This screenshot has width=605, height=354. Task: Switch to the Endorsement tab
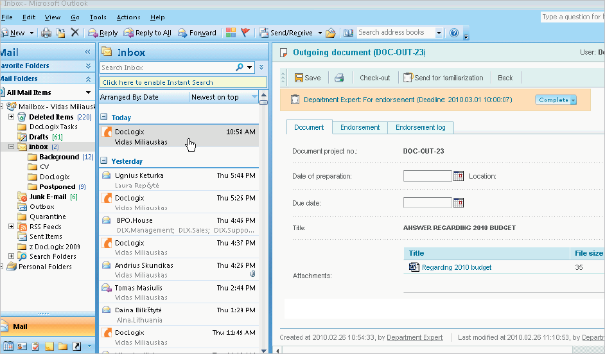360,127
